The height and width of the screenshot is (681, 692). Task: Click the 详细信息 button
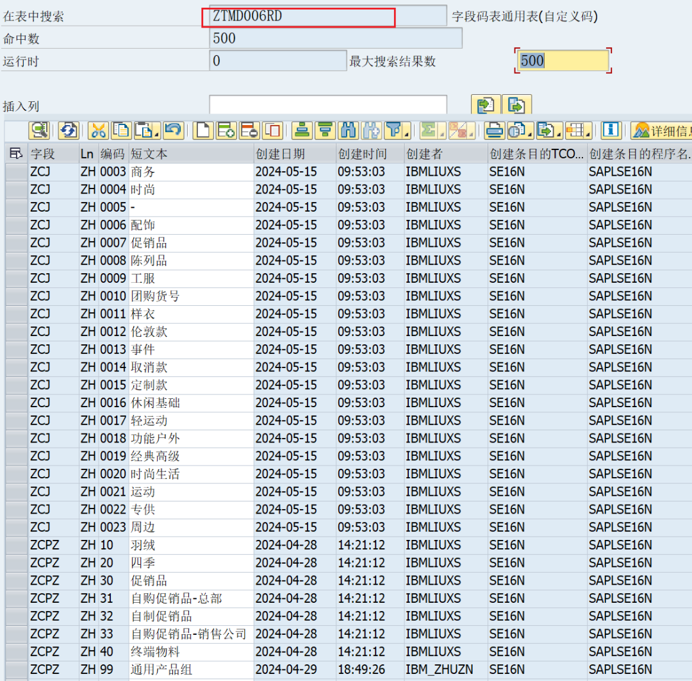661,131
